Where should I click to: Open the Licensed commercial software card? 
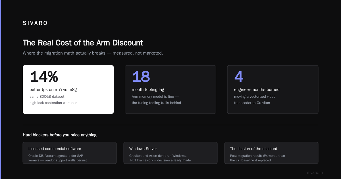coord(70,153)
